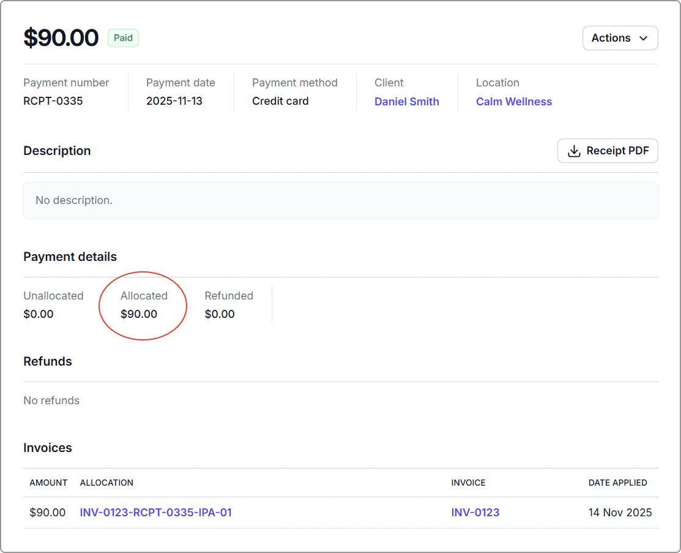Open the Actions dropdown menu
681x553 pixels.
point(620,38)
